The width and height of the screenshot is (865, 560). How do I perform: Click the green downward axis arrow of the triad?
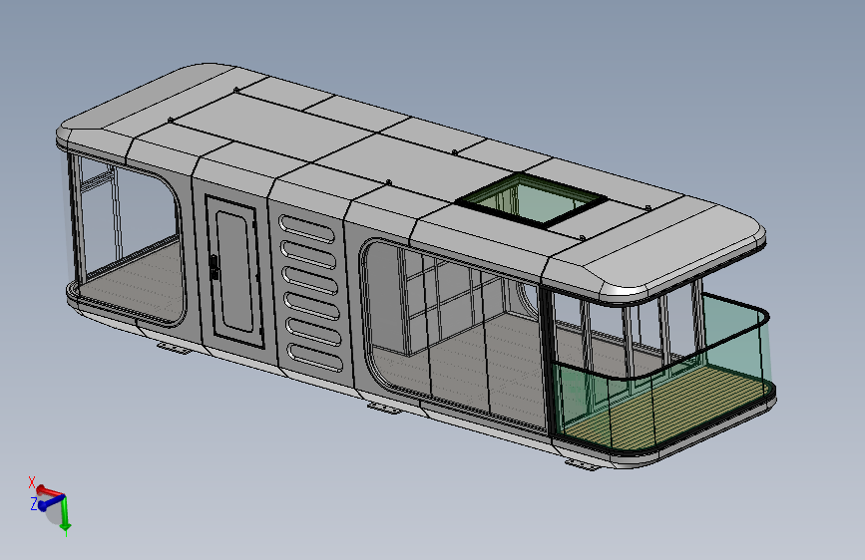pos(65,516)
